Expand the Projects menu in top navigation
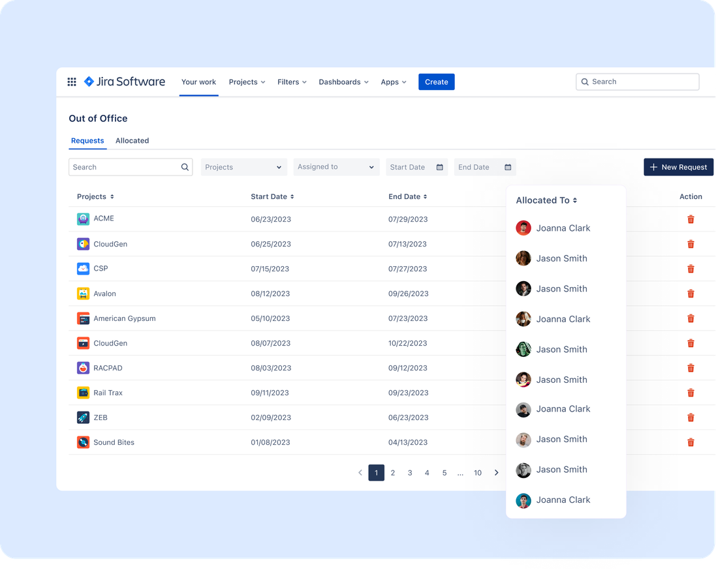The image size is (716, 587). 247,82
